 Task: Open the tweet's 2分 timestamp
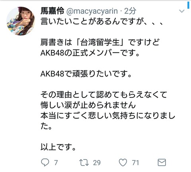[x=131, y=11]
